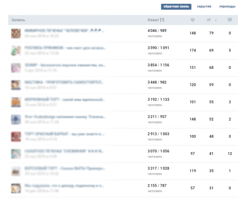Open post title in row with reach 2 155 / 787
Image resolution: width=248 pixels, height=200 pixels.
point(64,186)
